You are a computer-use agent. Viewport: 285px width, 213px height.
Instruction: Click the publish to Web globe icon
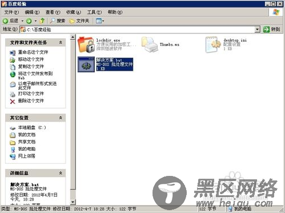pyautogui.click(x=13, y=74)
